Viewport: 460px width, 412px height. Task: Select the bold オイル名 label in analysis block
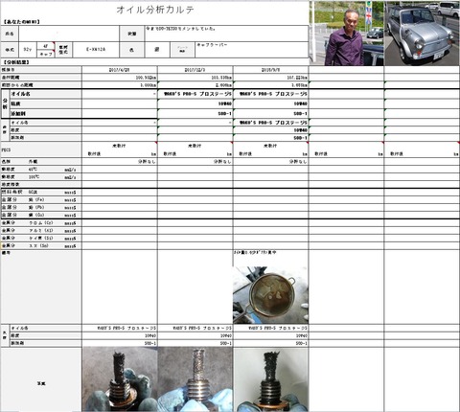[x=20, y=94]
